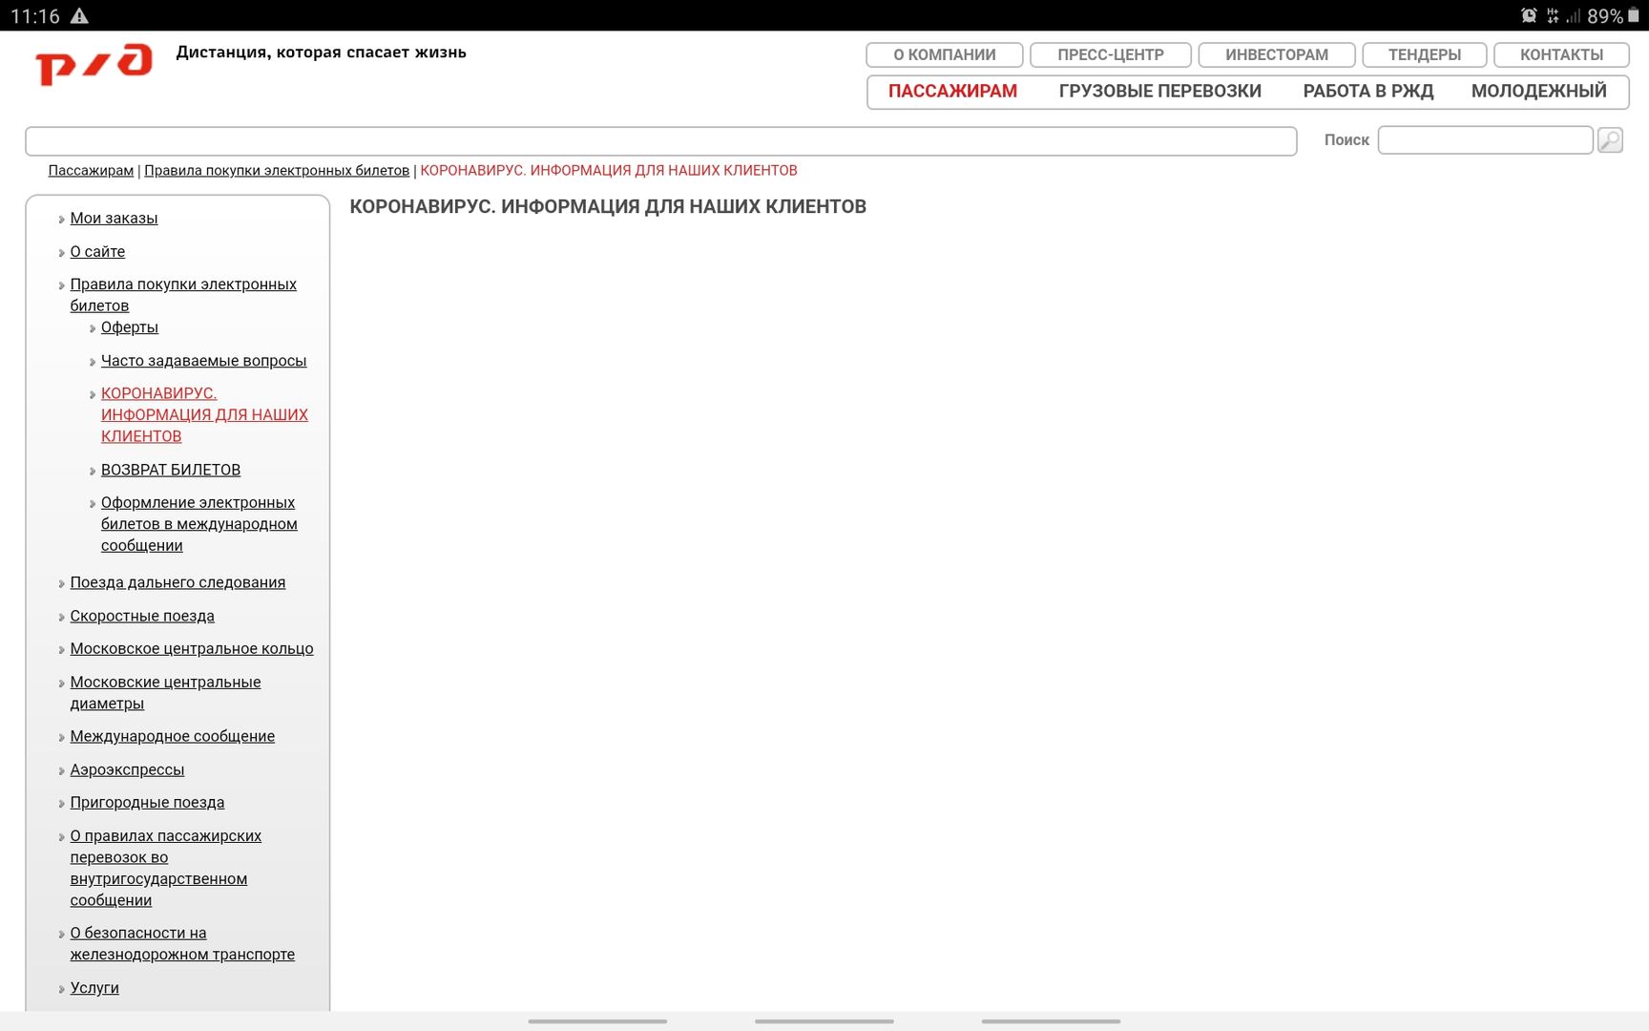Viewport: 1649px width, 1031px height.
Task: Tap the battery indicator icon
Action: (1634, 16)
